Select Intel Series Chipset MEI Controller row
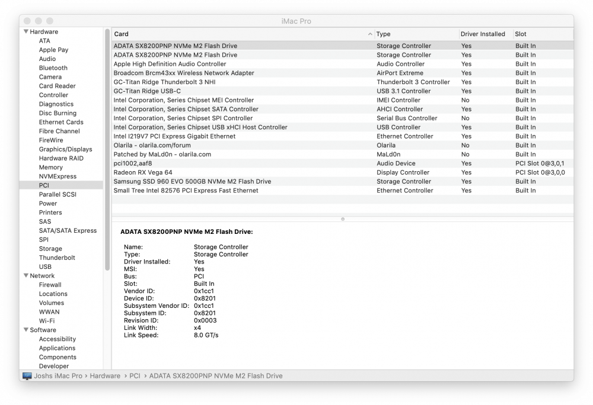Screen dimensions: 593x405 pos(343,100)
